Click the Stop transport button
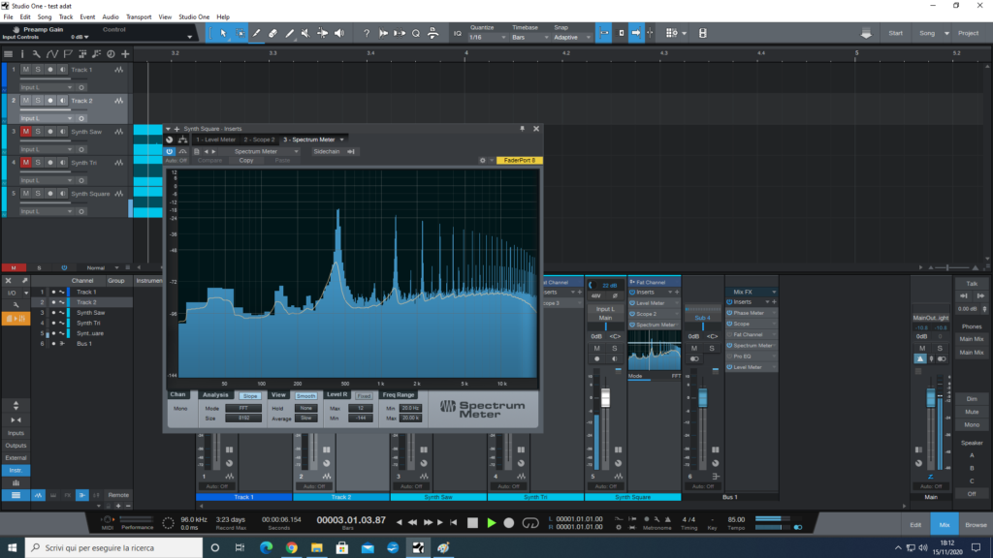Image resolution: width=993 pixels, height=558 pixels. point(472,523)
